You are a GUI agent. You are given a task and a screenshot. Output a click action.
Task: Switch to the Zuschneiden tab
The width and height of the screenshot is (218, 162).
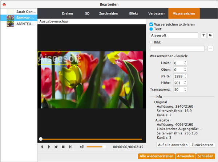(108, 13)
